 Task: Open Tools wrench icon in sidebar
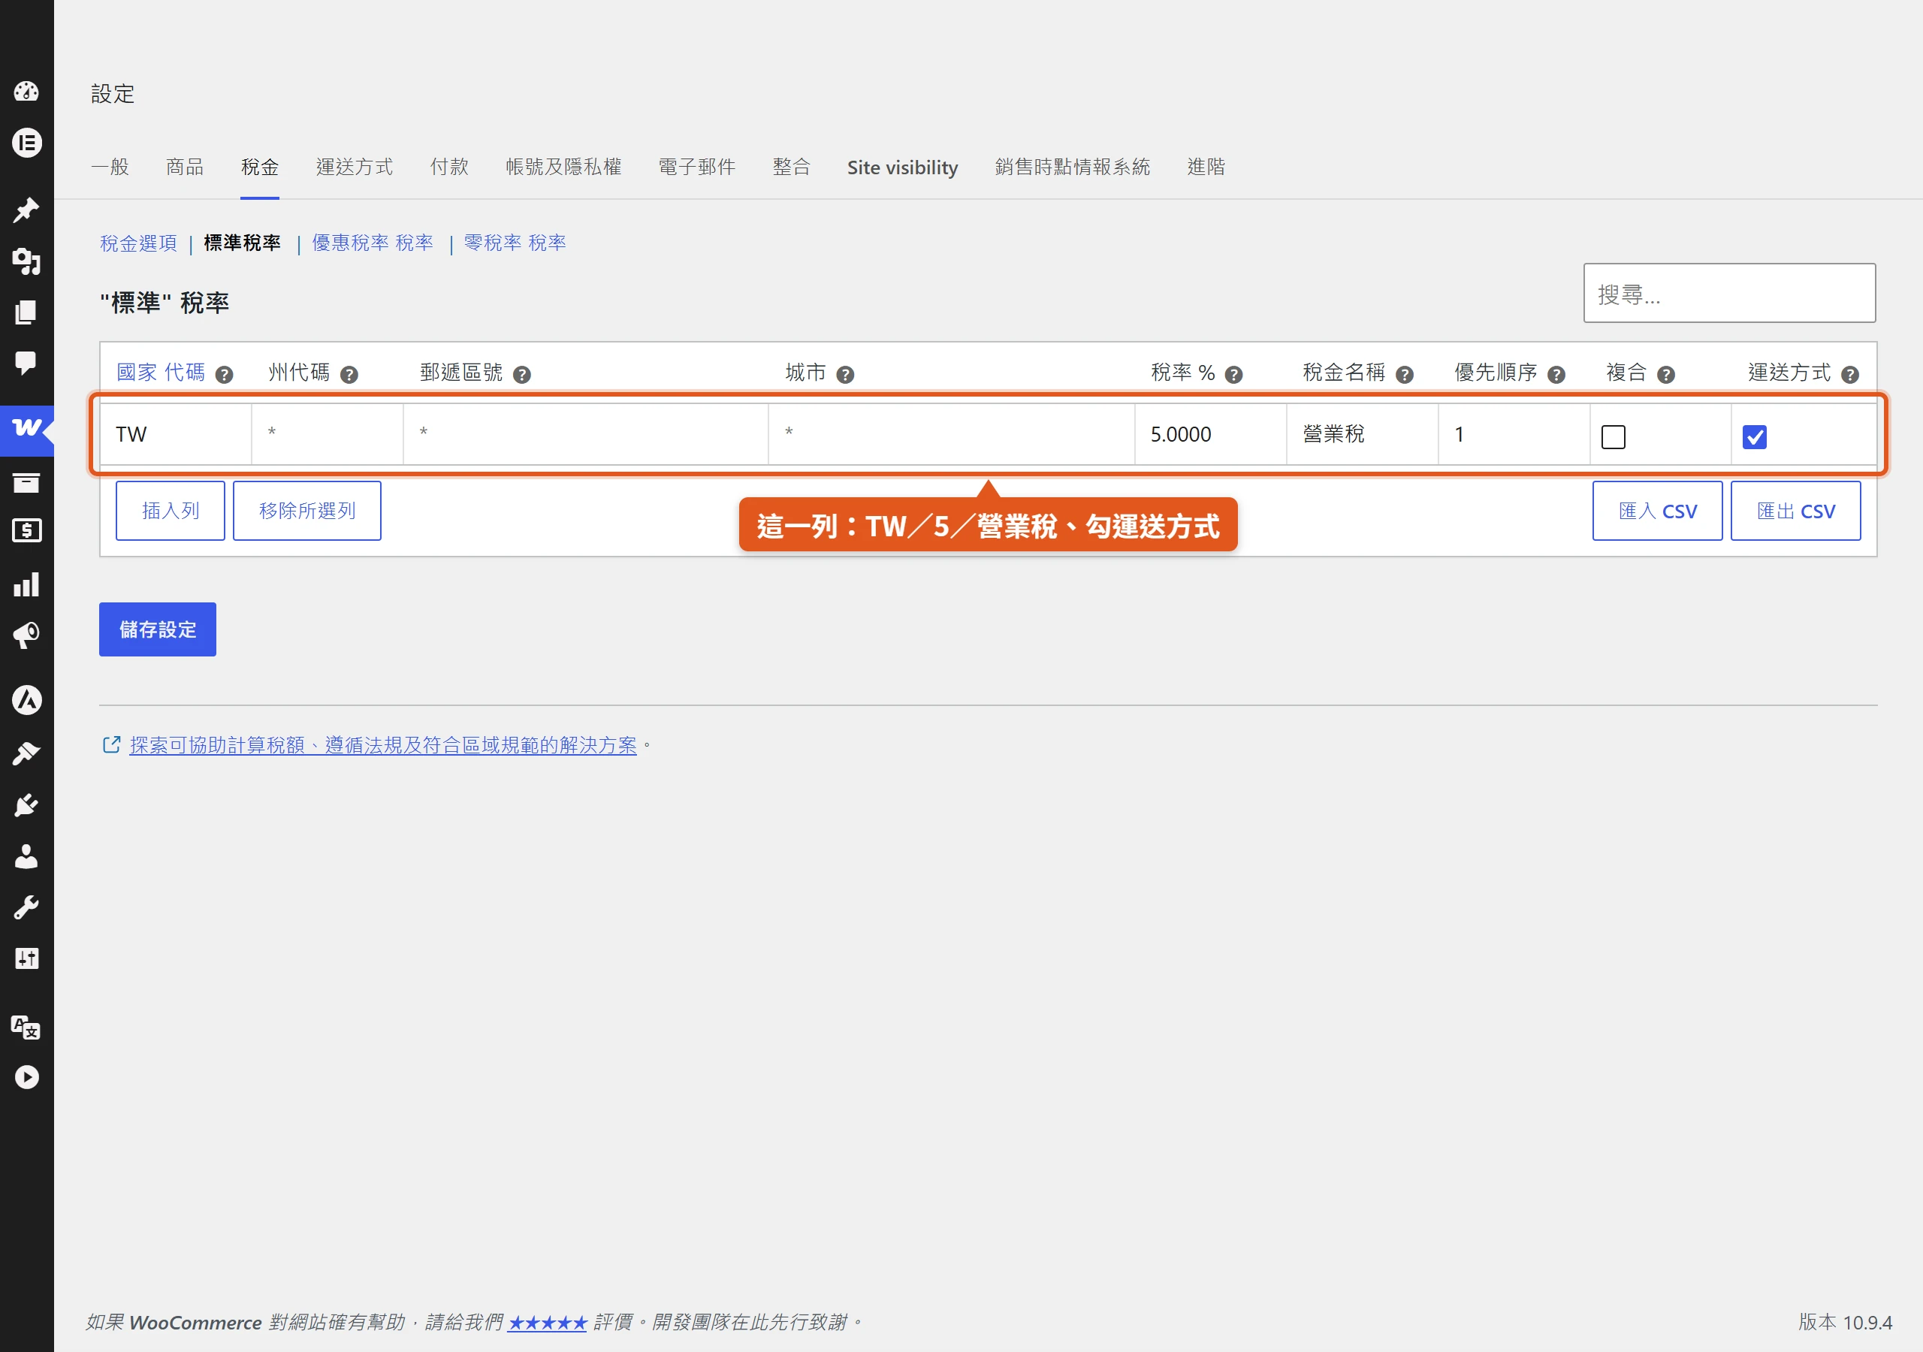[26, 907]
